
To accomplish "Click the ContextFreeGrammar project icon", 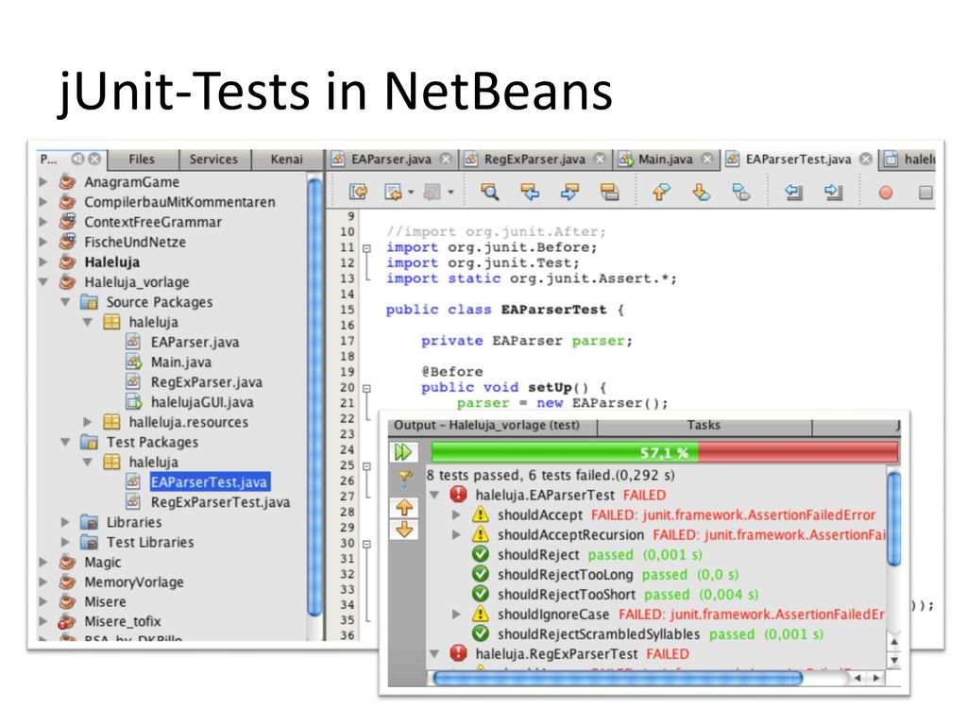I will point(67,222).
